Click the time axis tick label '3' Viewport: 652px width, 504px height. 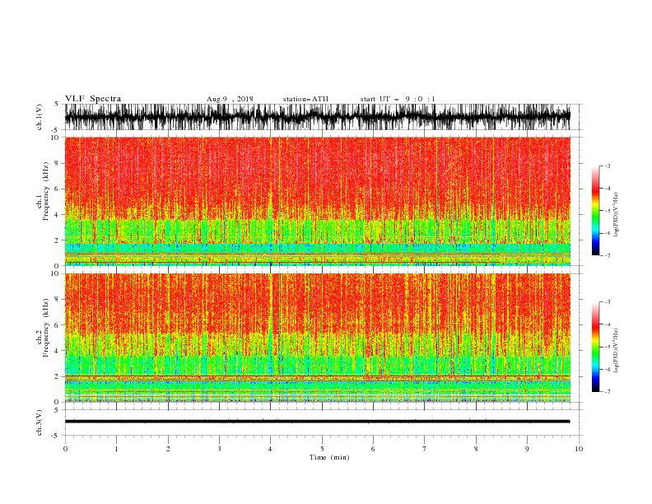[x=219, y=449]
